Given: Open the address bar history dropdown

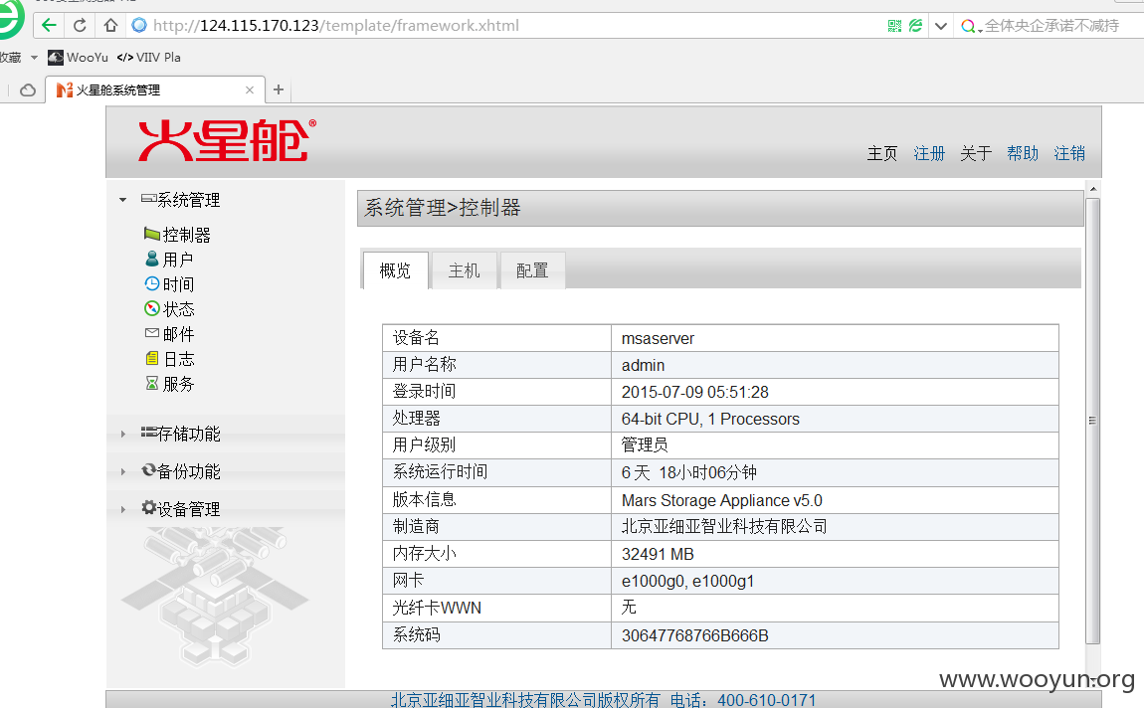Looking at the screenshot, I should click(940, 26).
